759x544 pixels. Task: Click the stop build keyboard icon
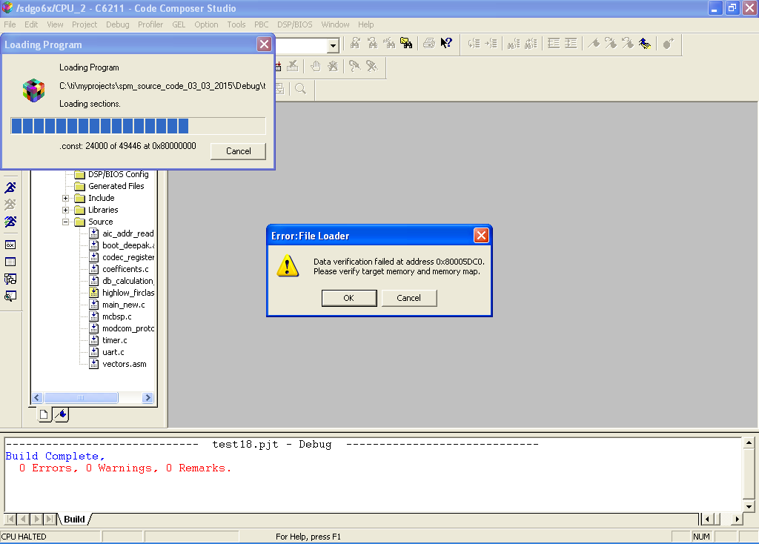[x=292, y=66]
